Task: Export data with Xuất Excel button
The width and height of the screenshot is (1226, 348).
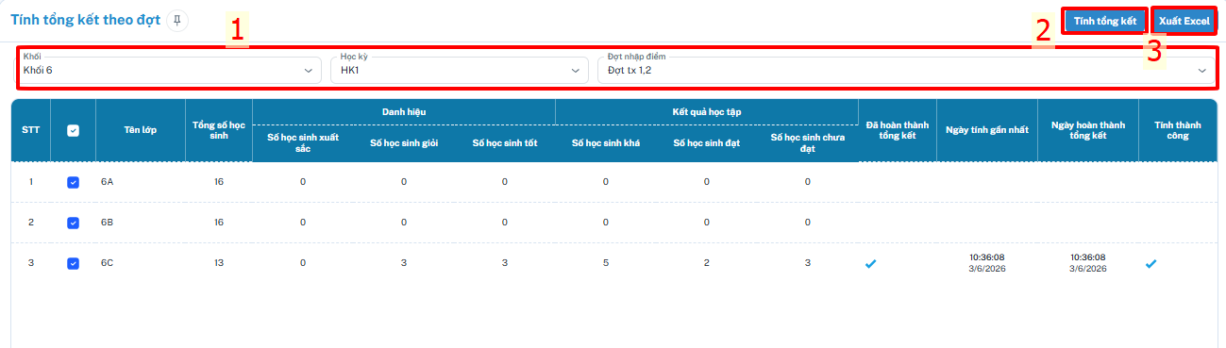Action: pos(1184,21)
